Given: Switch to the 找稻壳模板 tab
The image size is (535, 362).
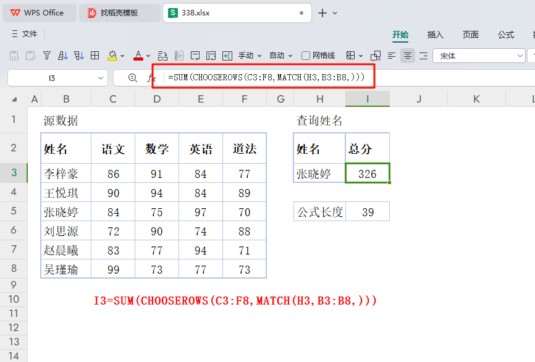Looking at the screenshot, I should click(x=119, y=13).
